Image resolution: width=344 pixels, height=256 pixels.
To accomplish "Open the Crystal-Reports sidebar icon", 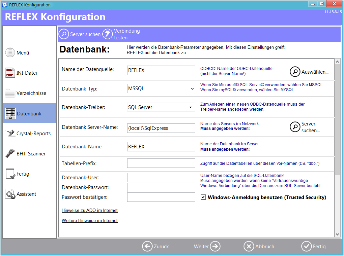I will click(x=10, y=133).
